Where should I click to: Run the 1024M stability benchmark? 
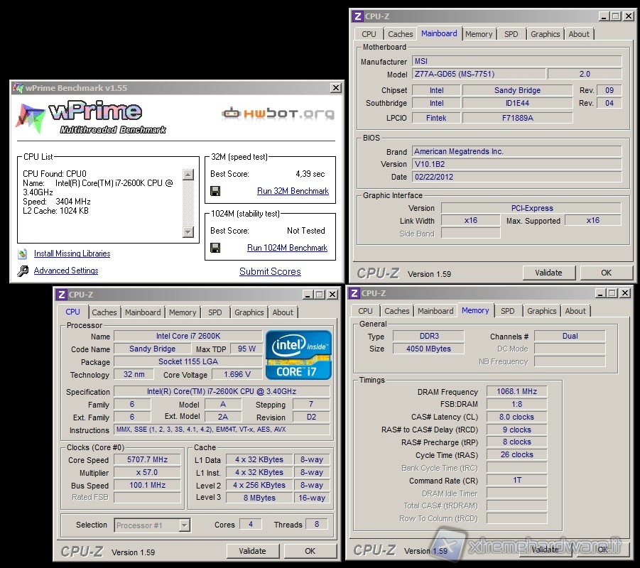287,248
